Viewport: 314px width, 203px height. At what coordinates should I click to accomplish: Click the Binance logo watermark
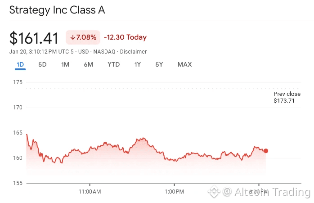pyautogui.click(x=214, y=193)
